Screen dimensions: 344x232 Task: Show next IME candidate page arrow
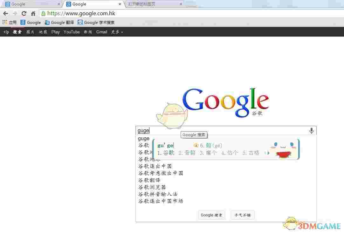[x=268, y=153]
